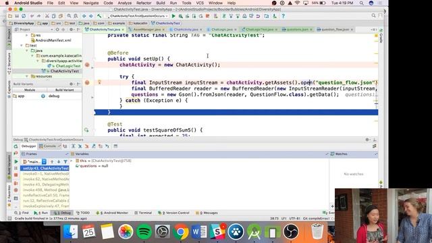Click the Paste icon in the toolbar
Image resolution: width=432 pixels, height=243 pixels.
pyautogui.click(x=61, y=16)
